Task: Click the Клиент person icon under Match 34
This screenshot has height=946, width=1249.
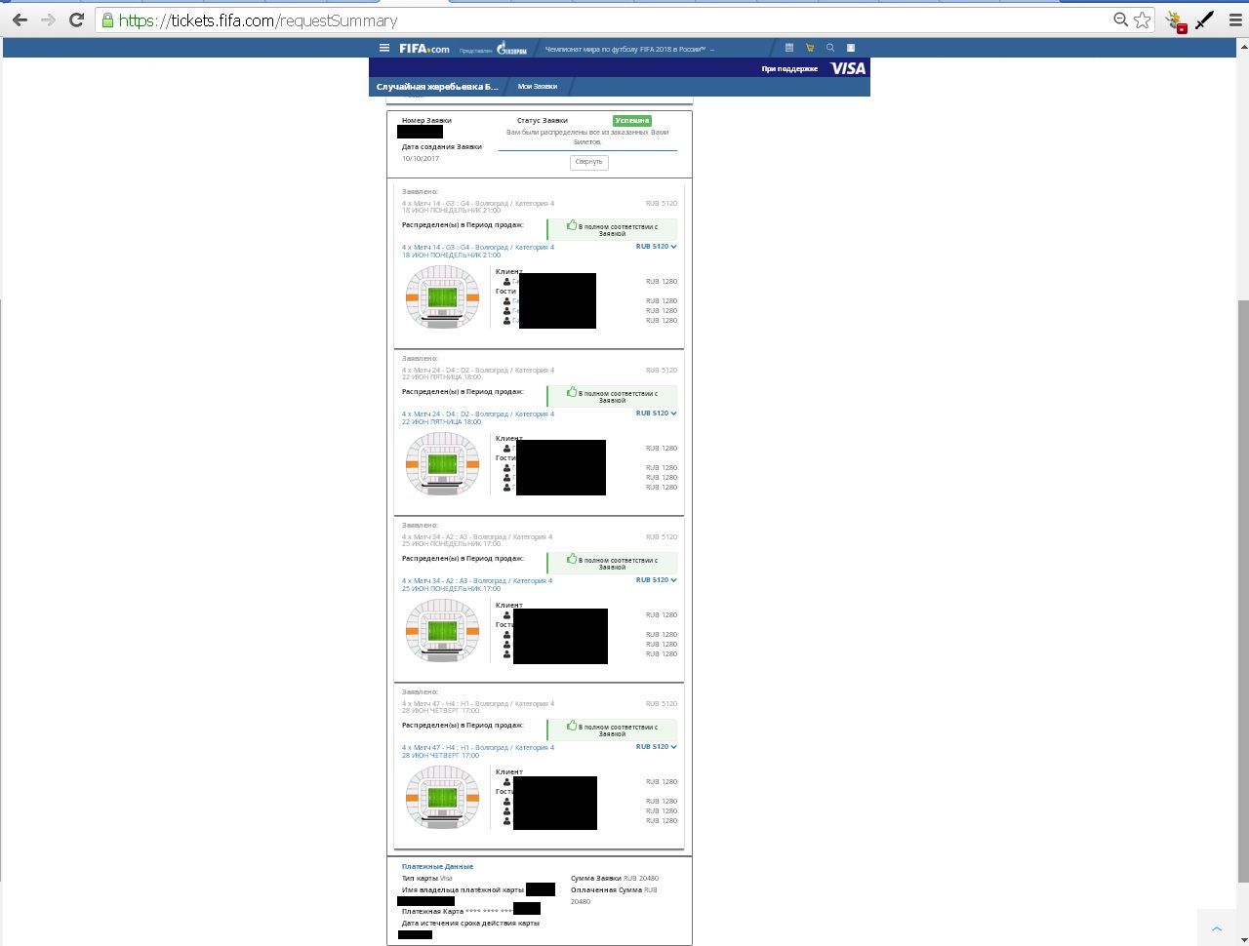Action: [507, 615]
